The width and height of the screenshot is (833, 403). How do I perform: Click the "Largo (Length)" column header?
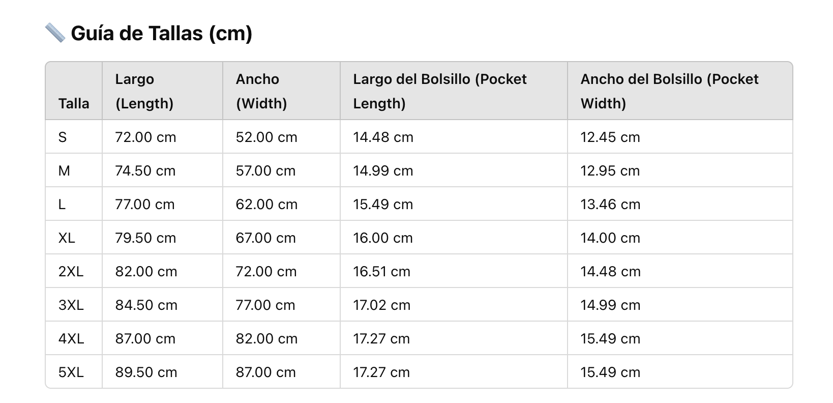(144, 91)
